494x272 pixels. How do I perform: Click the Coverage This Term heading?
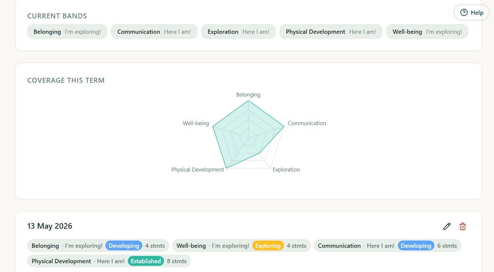point(66,81)
